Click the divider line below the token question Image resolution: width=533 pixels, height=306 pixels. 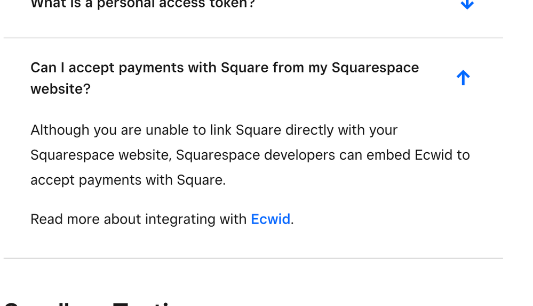point(253,38)
